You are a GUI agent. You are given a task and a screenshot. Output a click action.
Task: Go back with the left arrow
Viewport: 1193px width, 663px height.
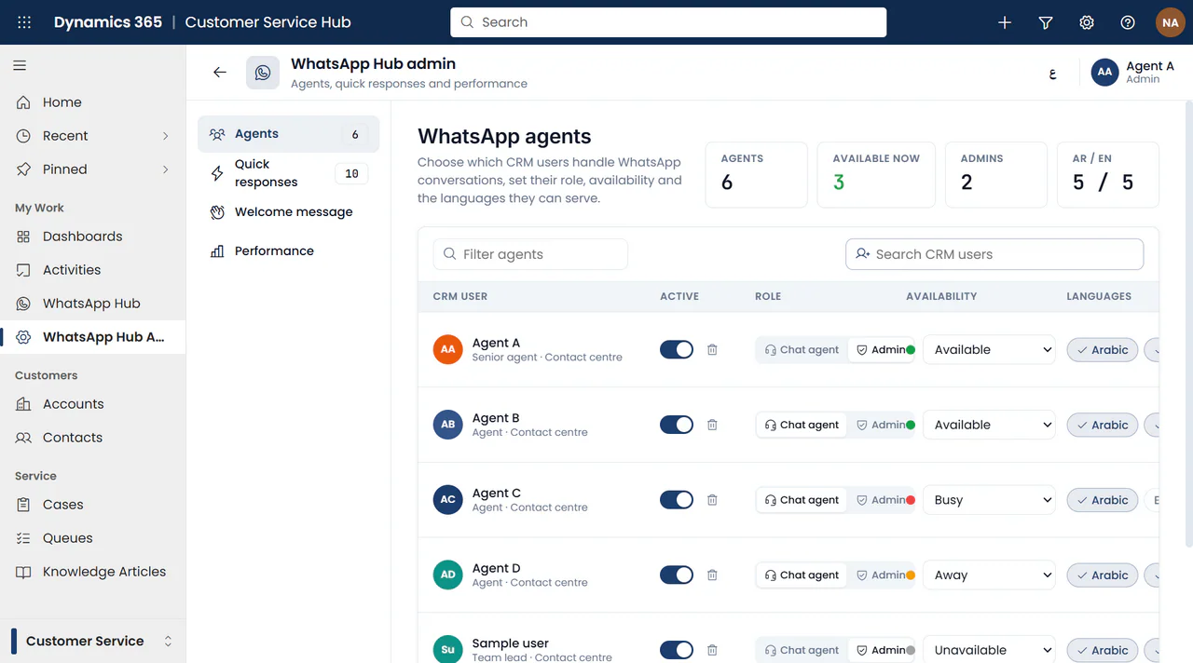(220, 73)
